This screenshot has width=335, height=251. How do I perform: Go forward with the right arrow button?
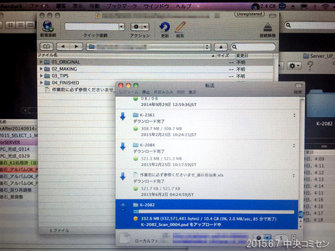tap(76, 47)
